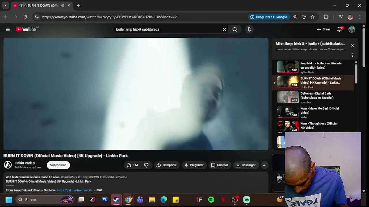Image resolution: width=369 pixels, height=207 pixels.
Task: Open Linkin Park channel avatar
Action: 8,165
